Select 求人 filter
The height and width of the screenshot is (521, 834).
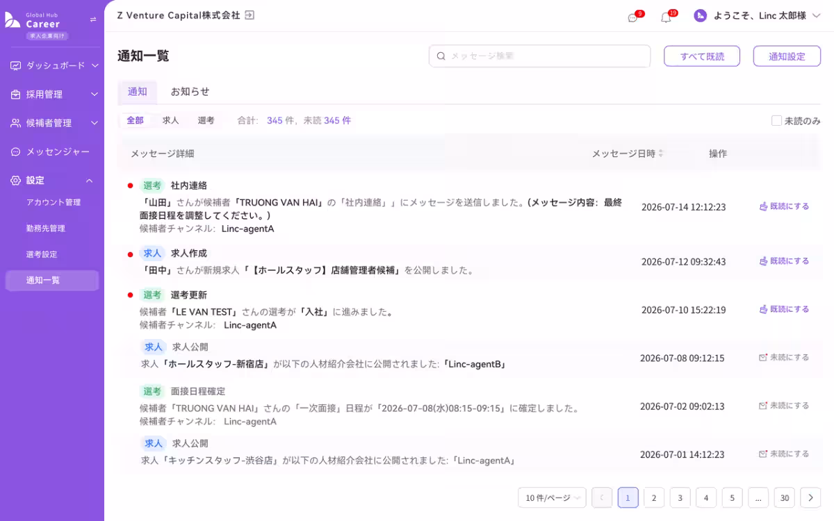pos(171,120)
